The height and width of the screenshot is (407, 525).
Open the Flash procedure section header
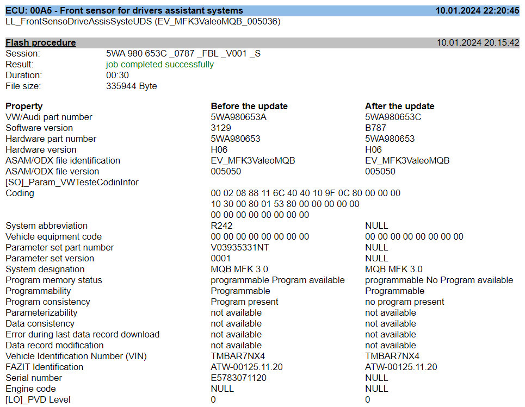click(x=40, y=42)
